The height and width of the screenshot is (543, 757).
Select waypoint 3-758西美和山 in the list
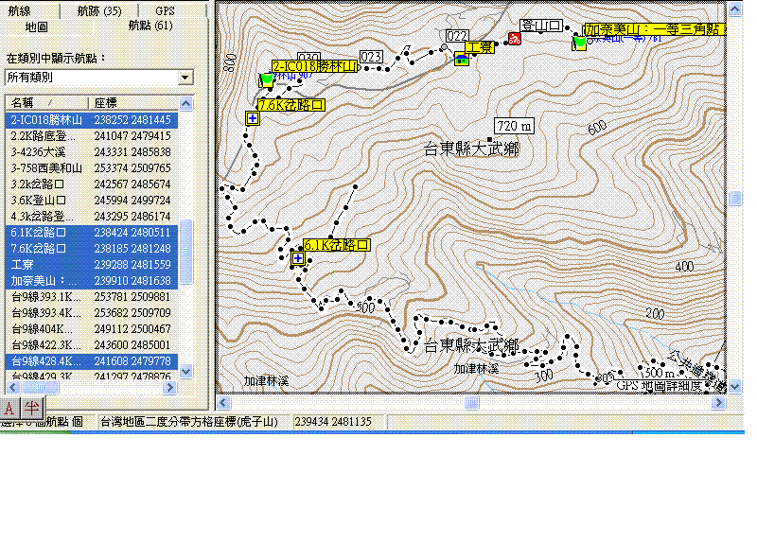(x=47, y=167)
